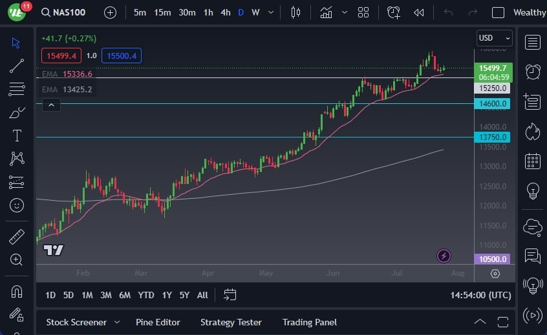Toggle magnet mode for drawings

pos(16,292)
